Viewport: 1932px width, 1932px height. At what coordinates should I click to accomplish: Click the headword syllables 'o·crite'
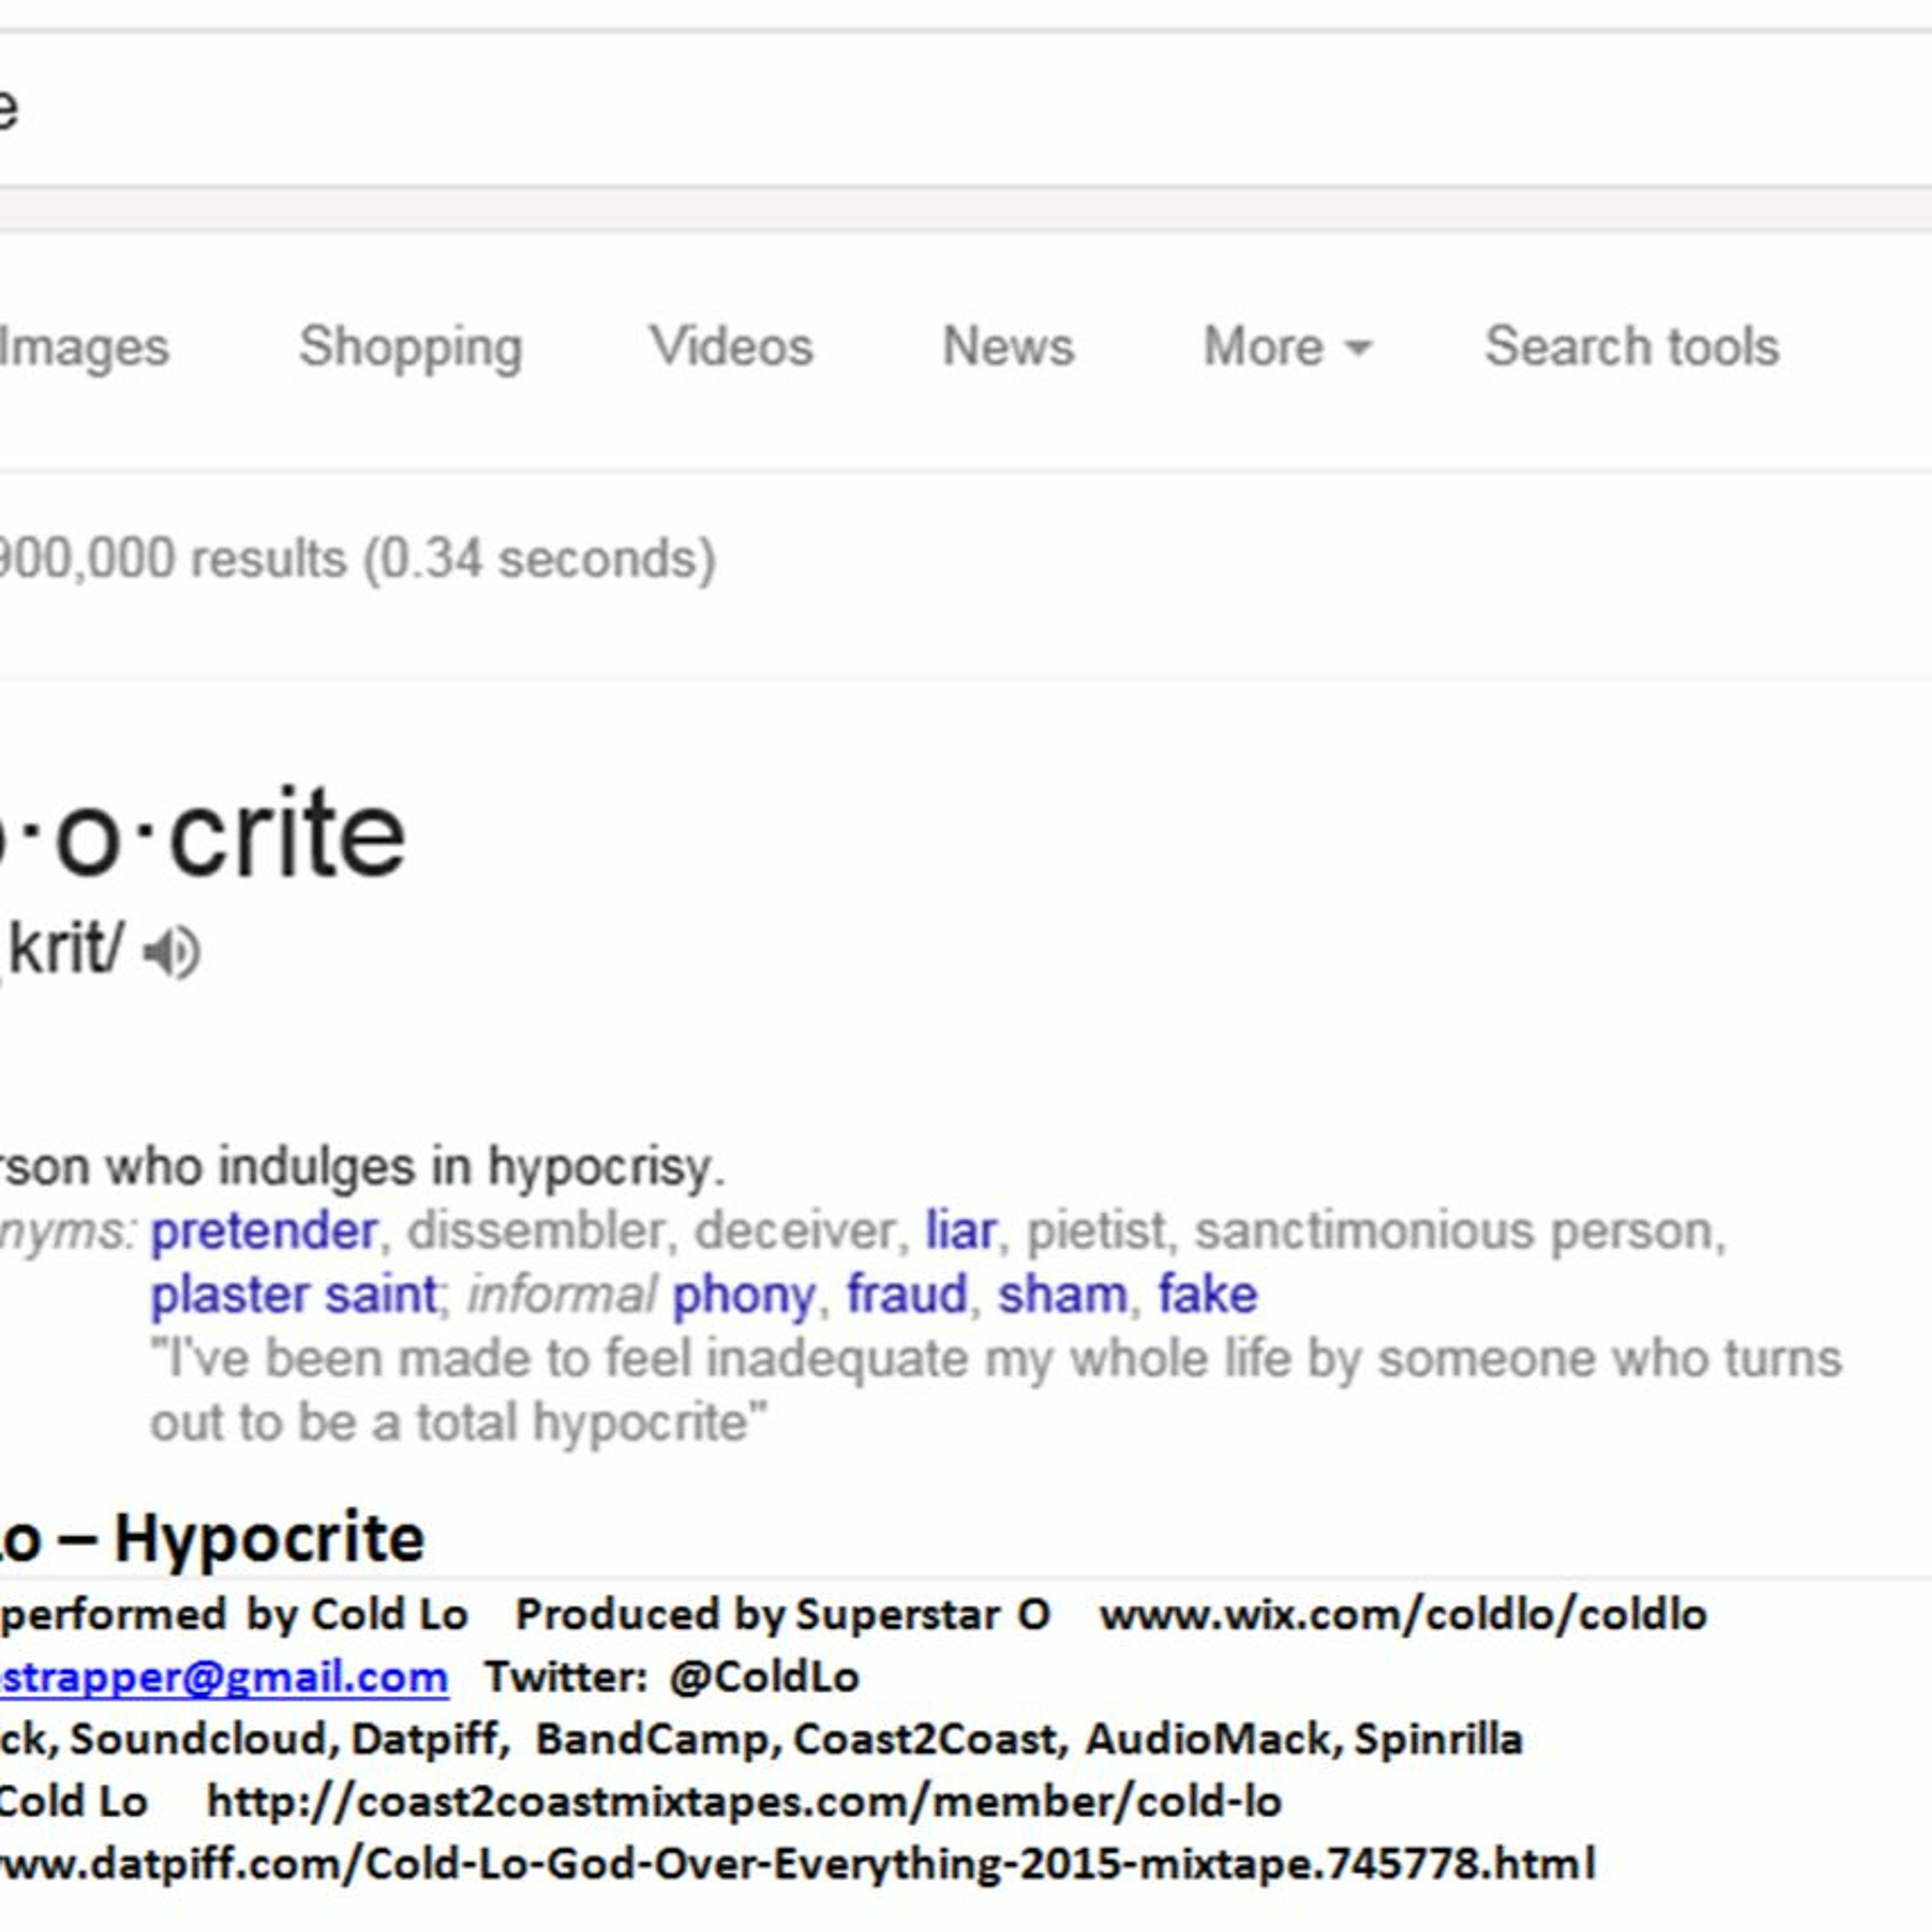pyautogui.click(x=230, y=833)
